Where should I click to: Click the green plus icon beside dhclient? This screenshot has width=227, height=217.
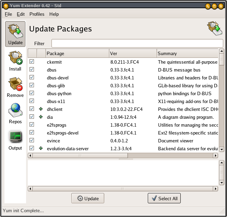coord(41,109)
